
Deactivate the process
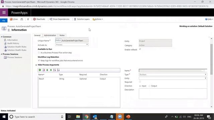pos(39,19)
